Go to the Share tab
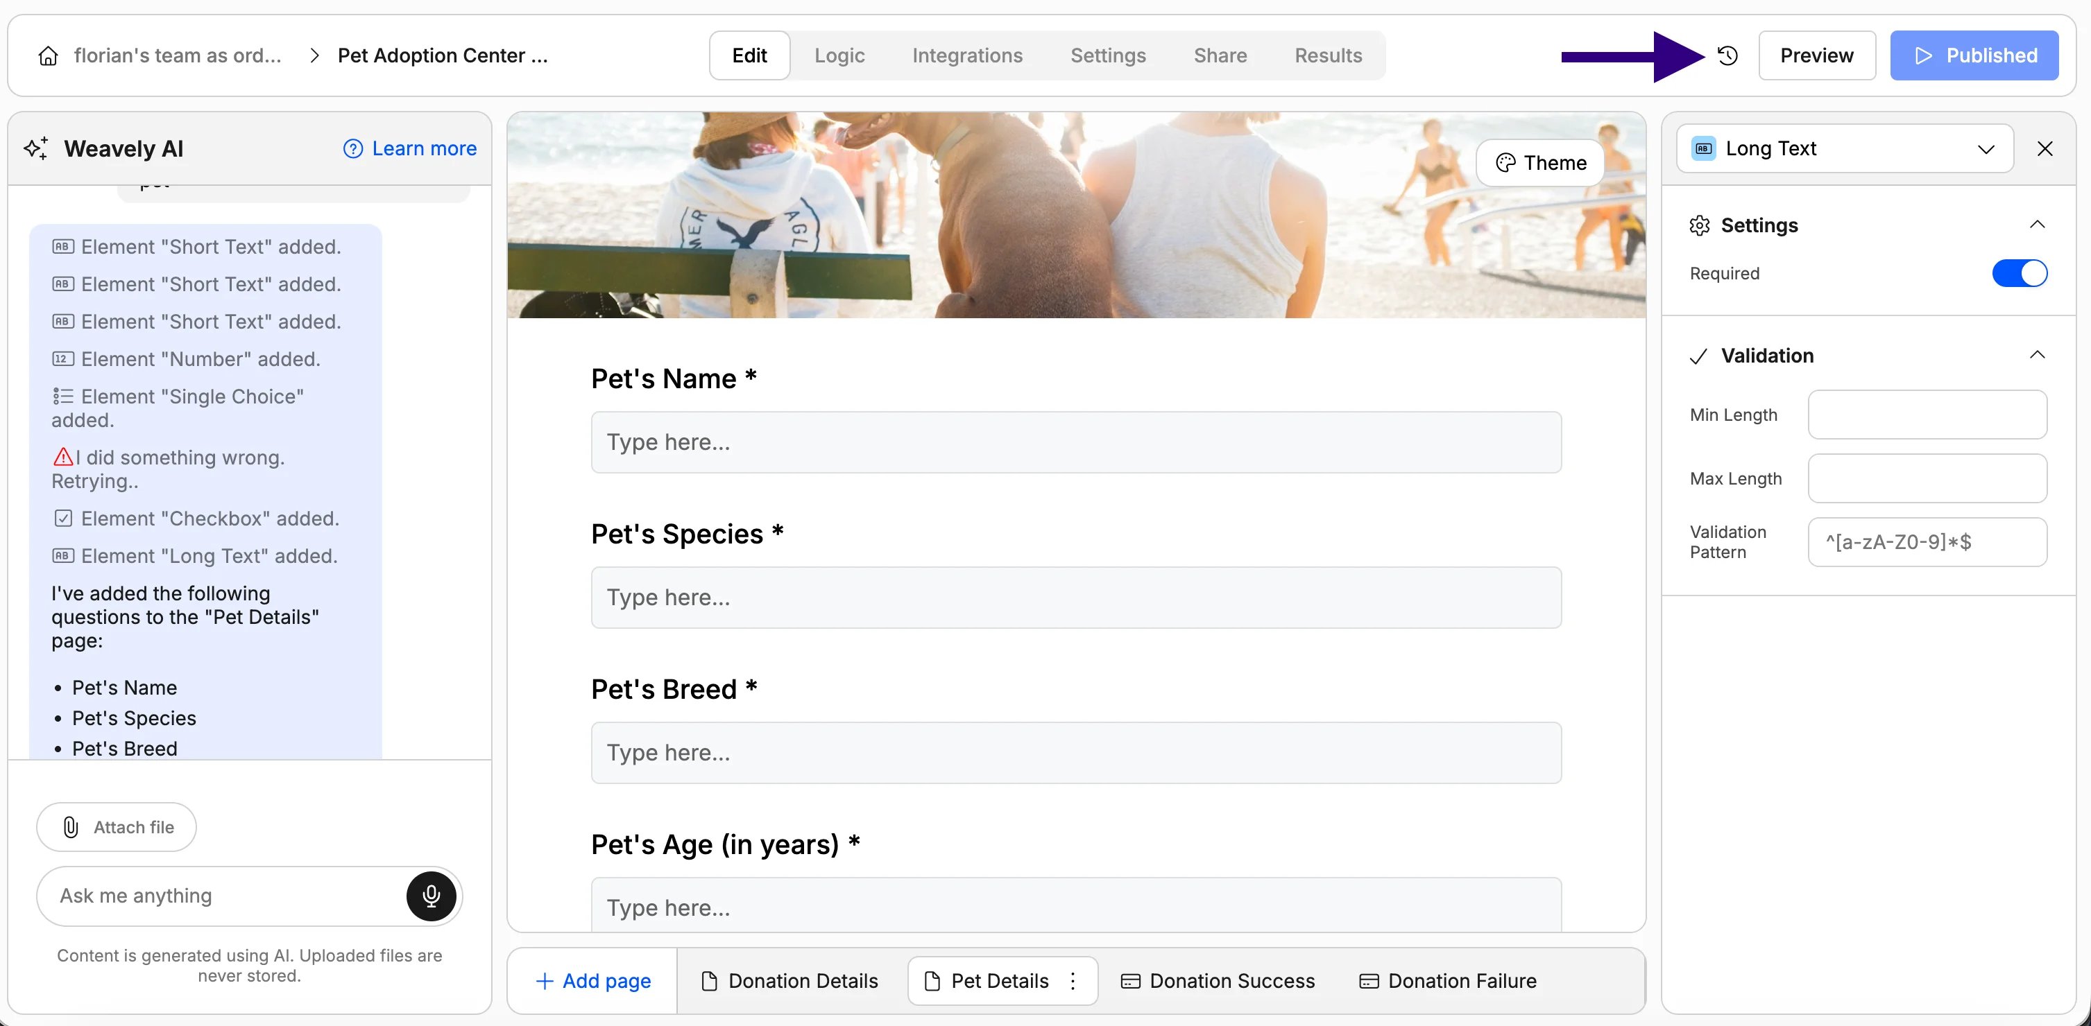This screenshot has height=1026, width=2091. (1220, 55)
